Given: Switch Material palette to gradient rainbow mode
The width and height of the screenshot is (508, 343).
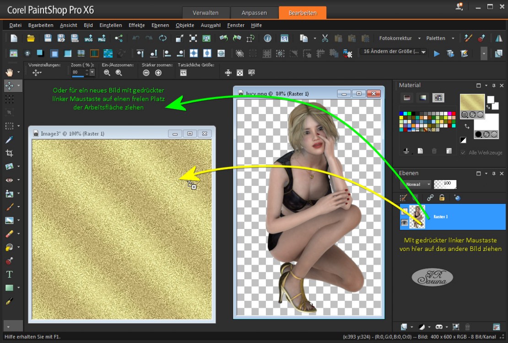Looking at the screenshot, I should (x=423, y=98).
